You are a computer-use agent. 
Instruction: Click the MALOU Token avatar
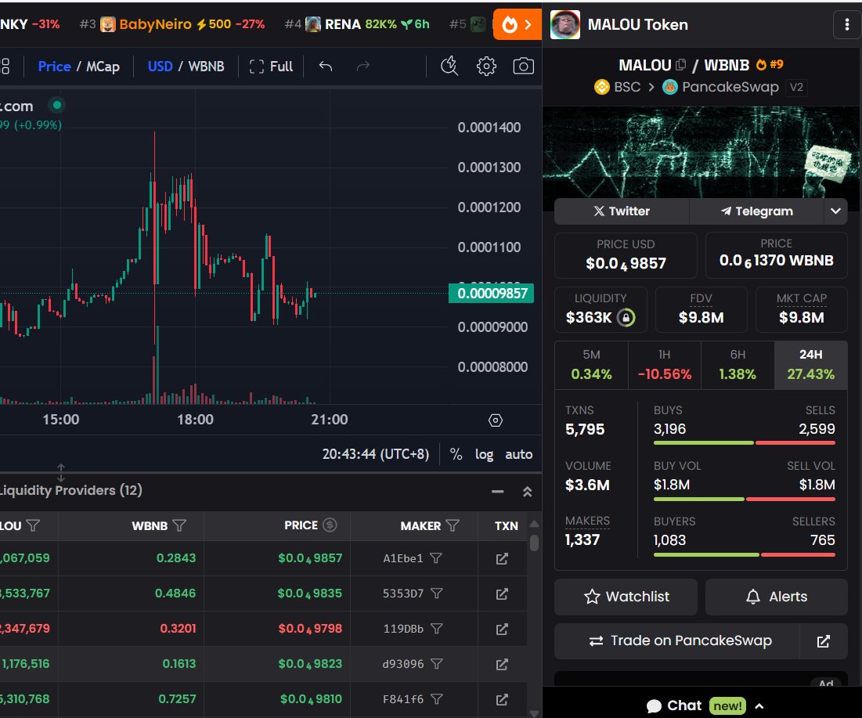click(x=564, y=25)
